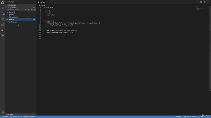Select main.go entry under Open Editors
Viewport: 211px width, 118px height.
(x=21, y=8)
